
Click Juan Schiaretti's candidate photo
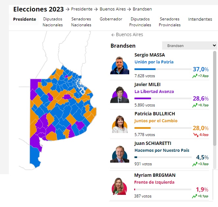pyautogui.click(x=120, y=154)
